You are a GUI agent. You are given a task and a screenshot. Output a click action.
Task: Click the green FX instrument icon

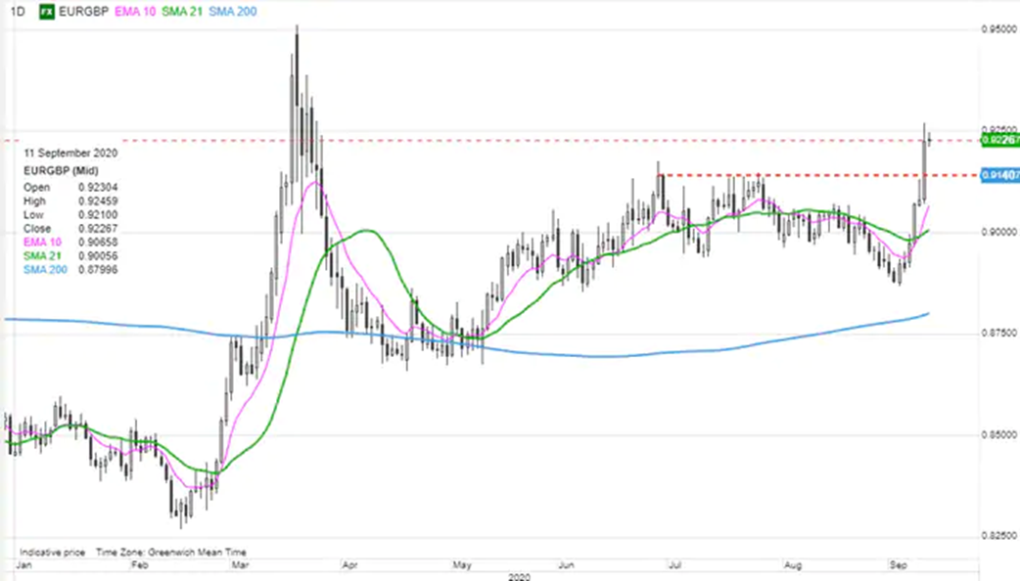pyautogui.click(x=47, y=13)
